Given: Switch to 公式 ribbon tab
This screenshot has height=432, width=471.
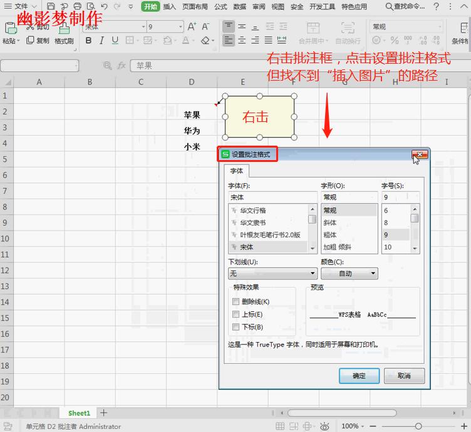Looking at the screenshot, I should tap(220, 6).
